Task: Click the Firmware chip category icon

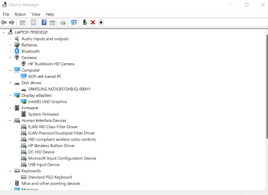Action: (17, 108)
